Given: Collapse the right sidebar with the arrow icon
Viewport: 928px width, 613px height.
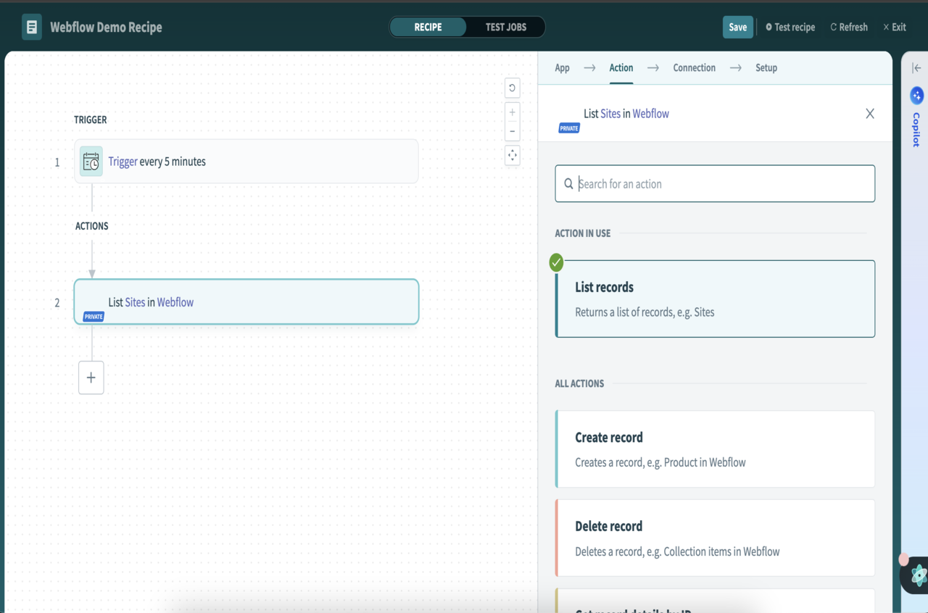Looking at the screenshot, I should pos(916,68).
